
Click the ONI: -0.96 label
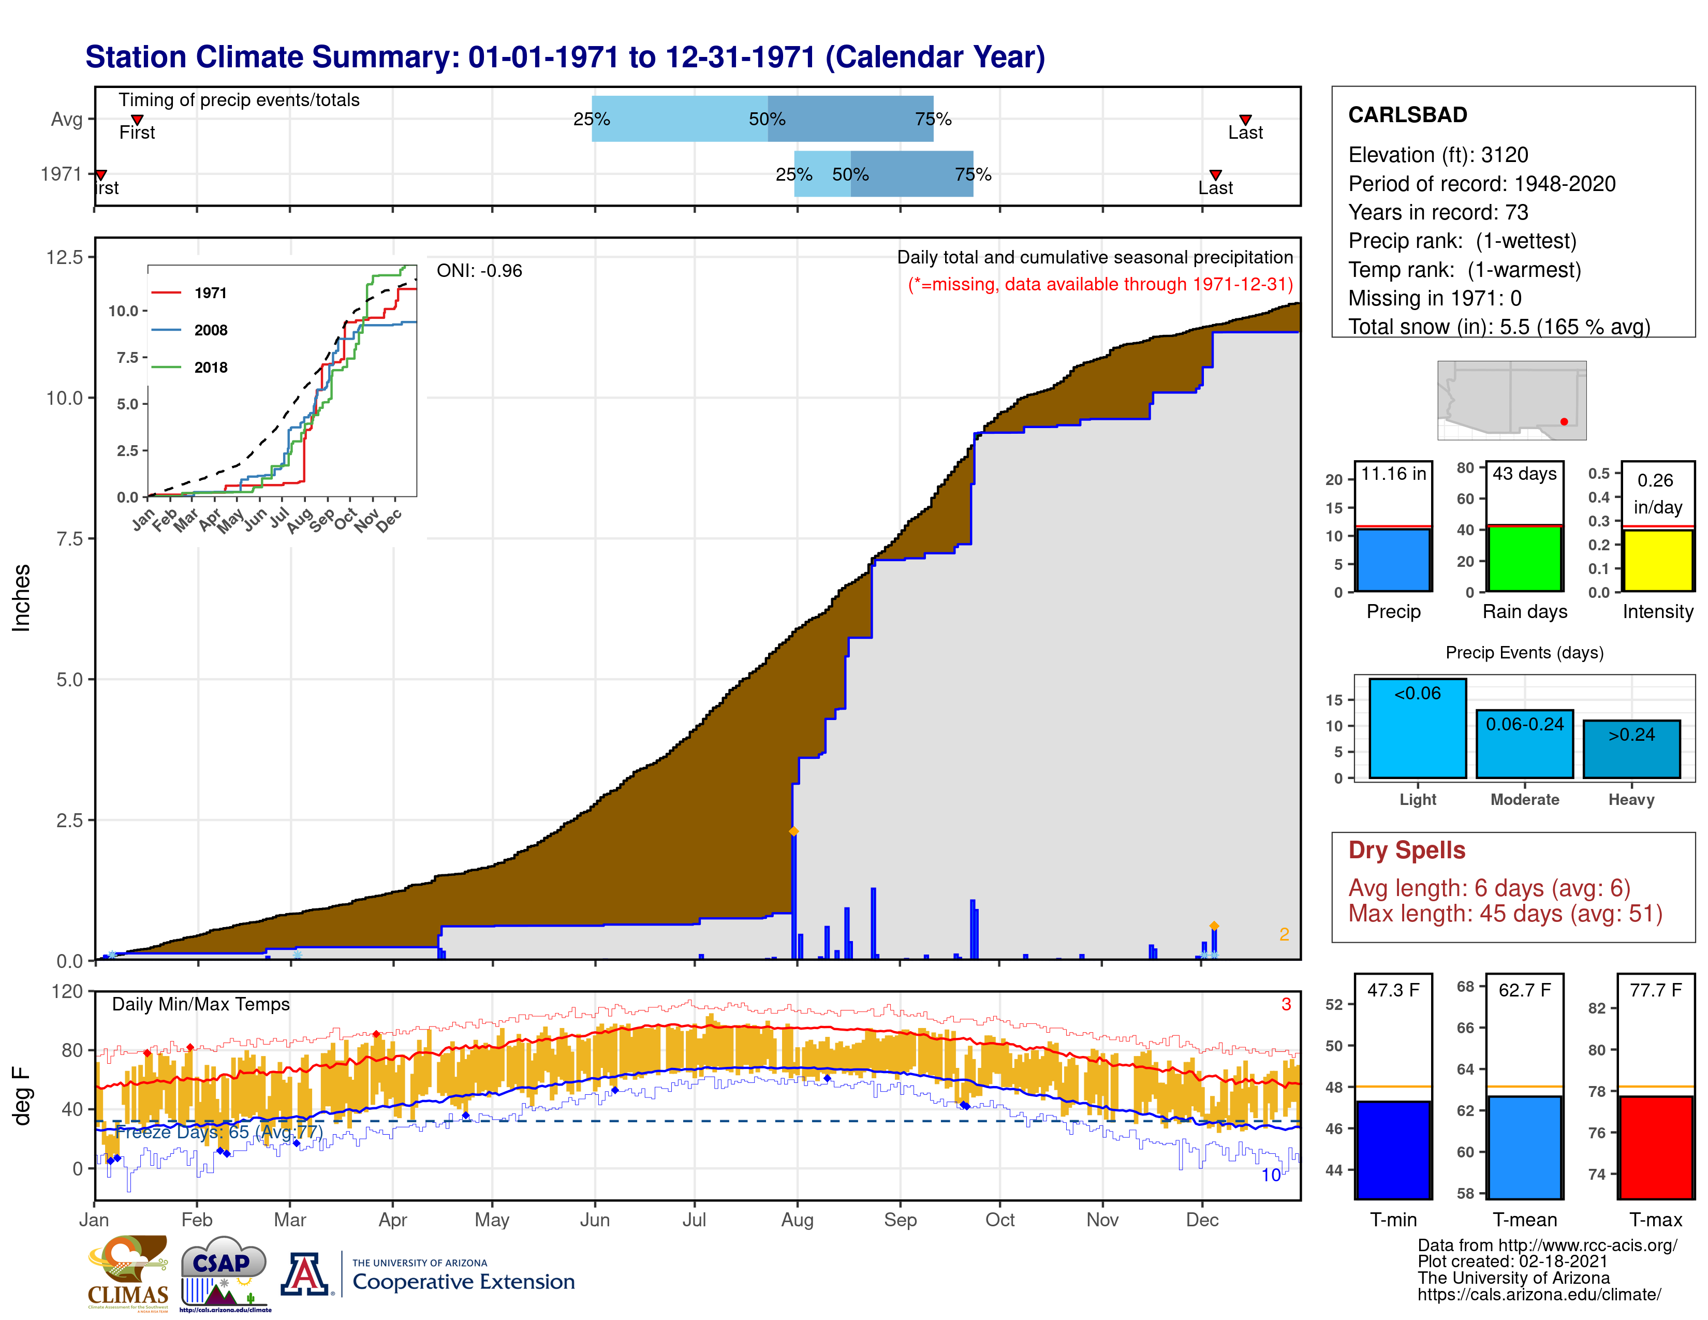[x=479, y=271]
